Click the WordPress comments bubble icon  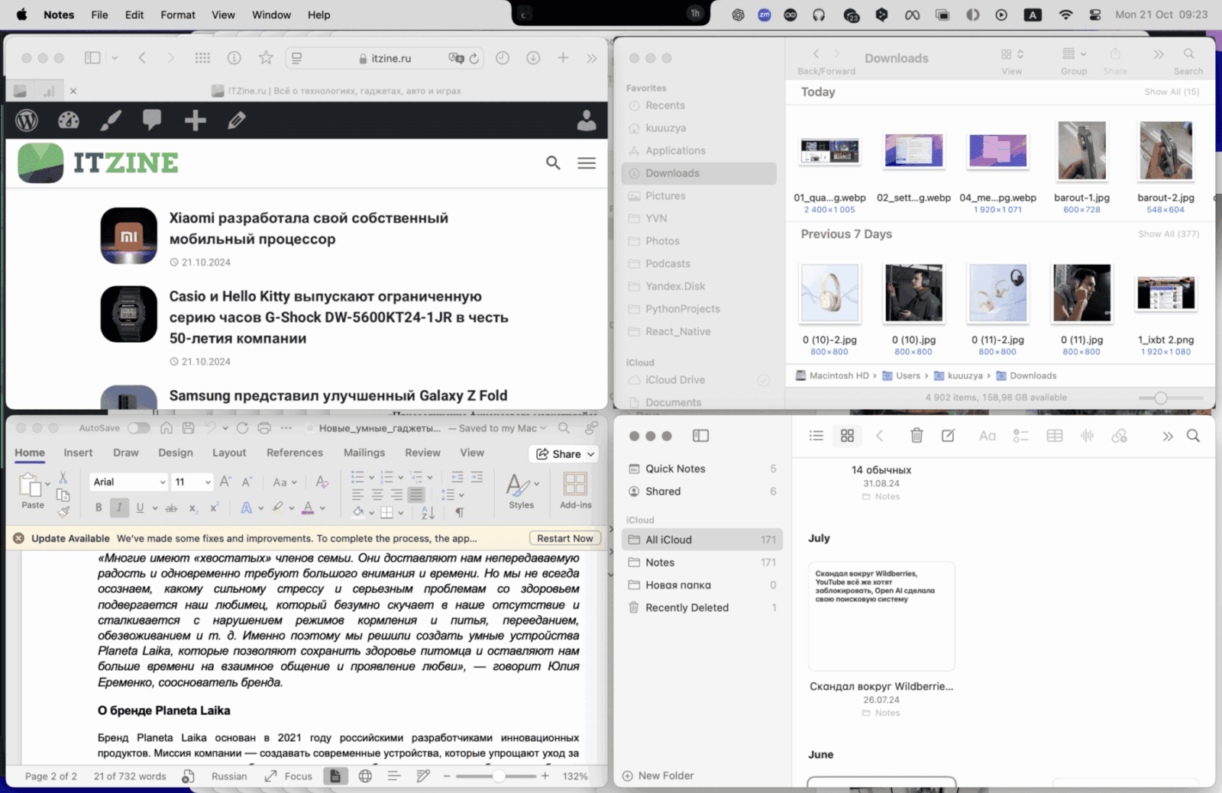[x=152, y=119]
